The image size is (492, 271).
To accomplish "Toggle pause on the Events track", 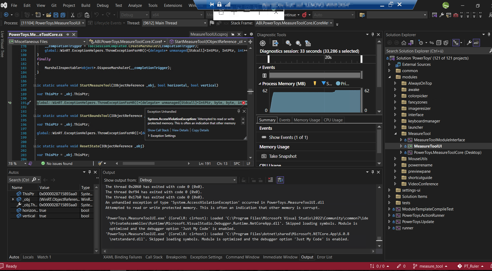I will pos(264,75).
